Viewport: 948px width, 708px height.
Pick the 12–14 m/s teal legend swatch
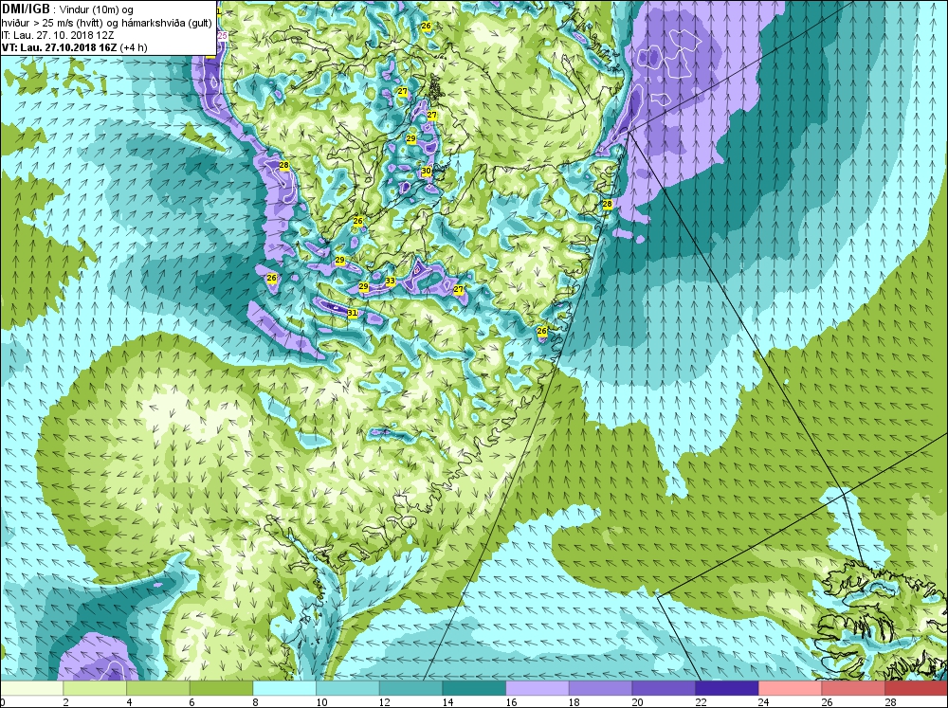click(x=410, y=689)
